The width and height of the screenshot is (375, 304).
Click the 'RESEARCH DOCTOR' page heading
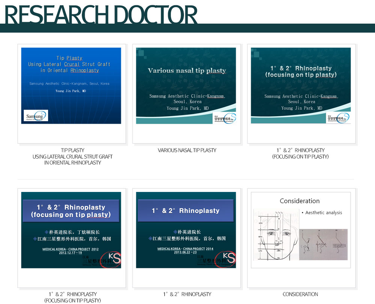click(x=101, y=14)
